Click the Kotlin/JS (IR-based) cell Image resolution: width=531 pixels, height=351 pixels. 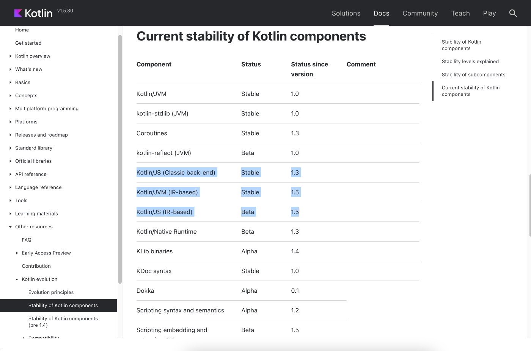165,212
